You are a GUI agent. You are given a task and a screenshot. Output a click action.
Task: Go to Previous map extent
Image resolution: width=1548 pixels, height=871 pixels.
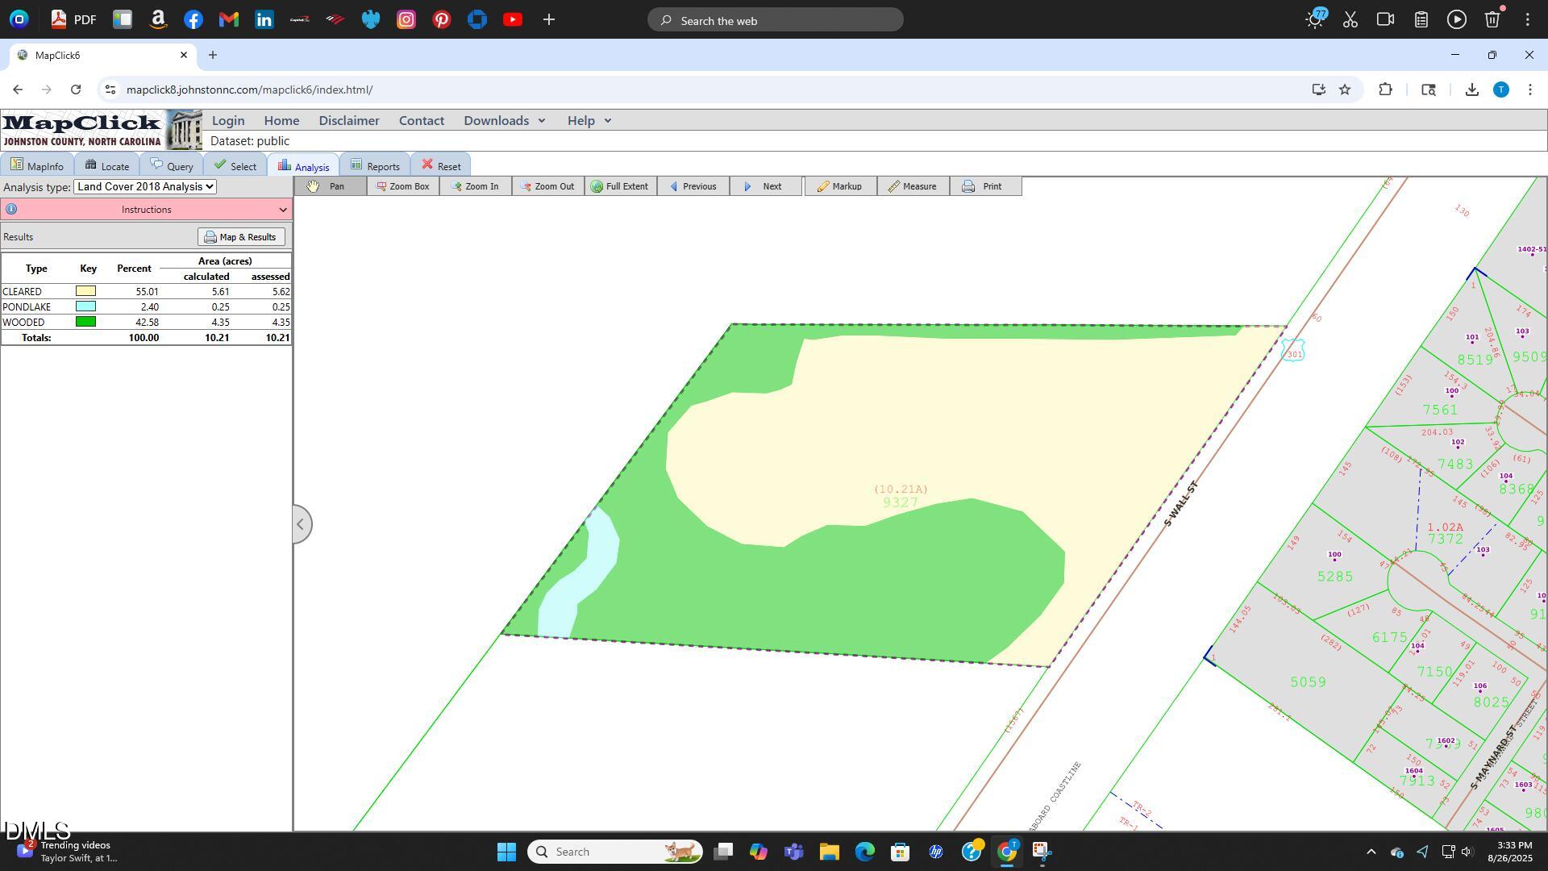(693, 186)
